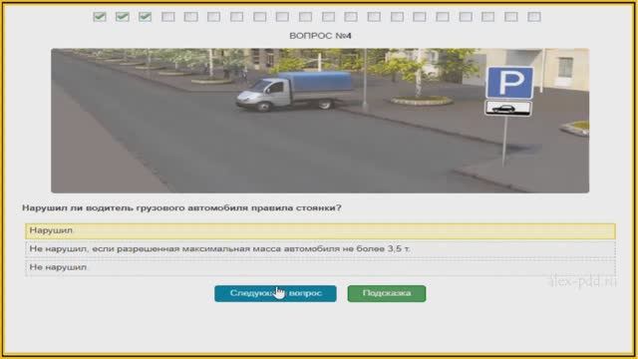Jump to the nineteenth question box
Image resolution: width=638 pixels, height=359 pixels.
point(511,17)
